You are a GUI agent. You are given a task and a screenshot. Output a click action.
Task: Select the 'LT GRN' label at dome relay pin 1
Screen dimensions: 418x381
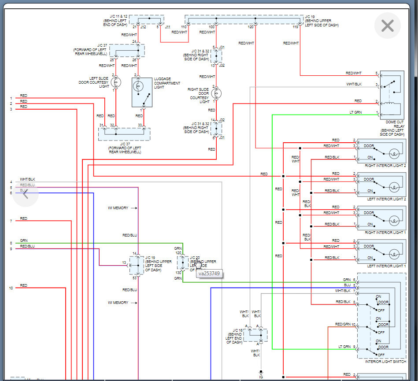tap(355, 112)
